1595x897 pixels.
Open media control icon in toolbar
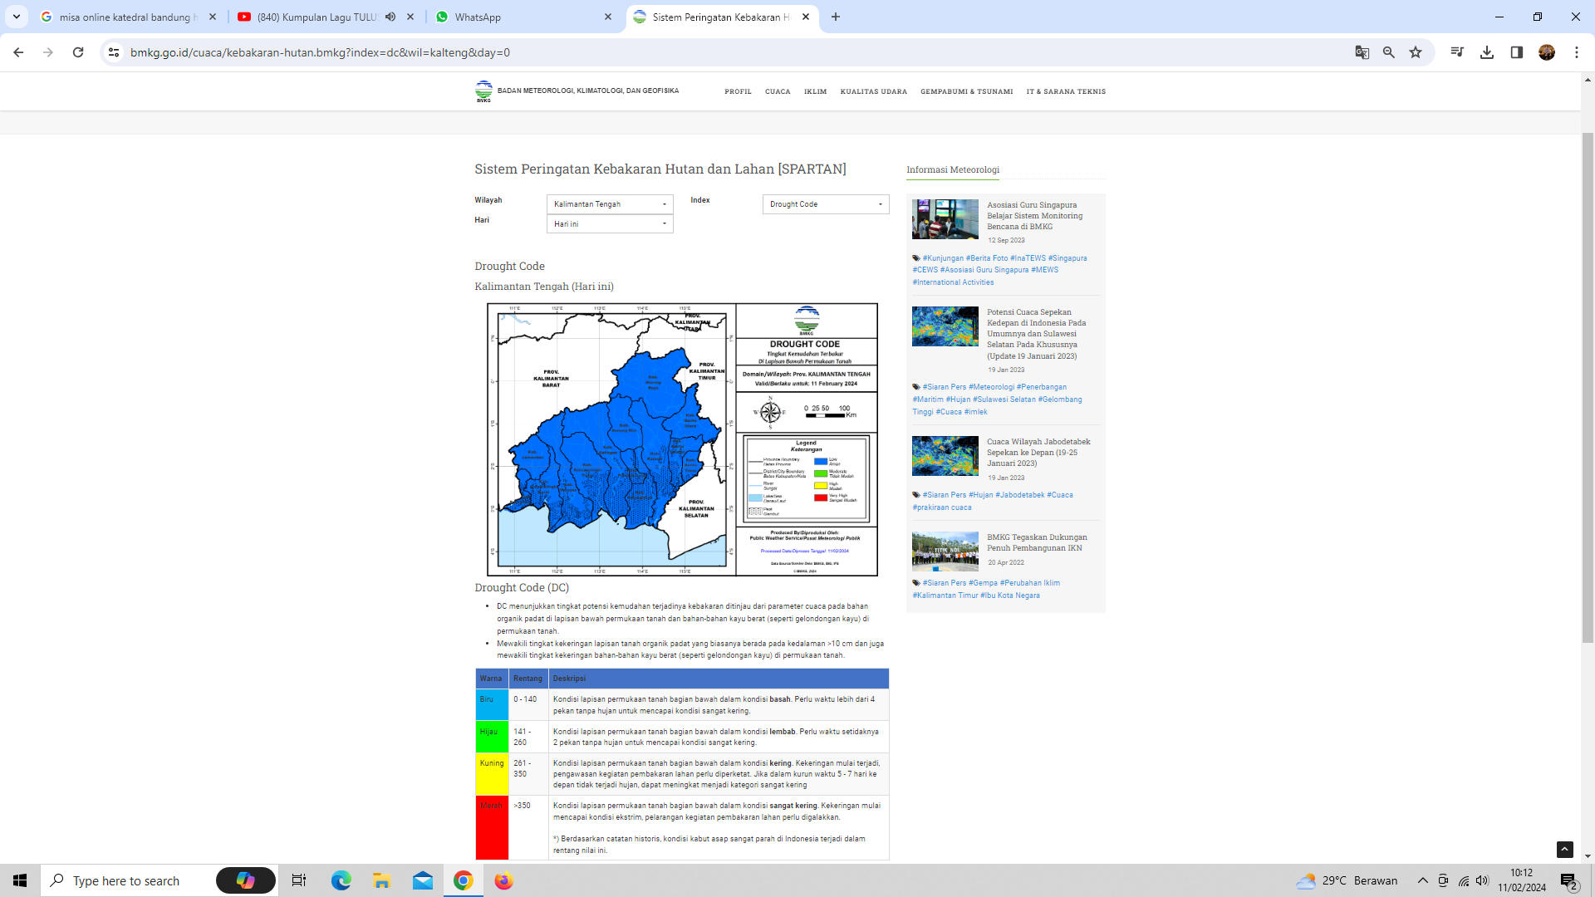pyautogui.click(x=1456, y=52)
